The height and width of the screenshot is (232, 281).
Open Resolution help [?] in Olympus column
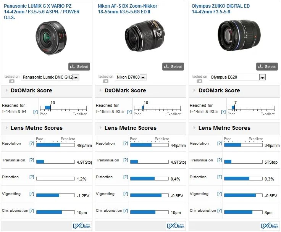220,143
